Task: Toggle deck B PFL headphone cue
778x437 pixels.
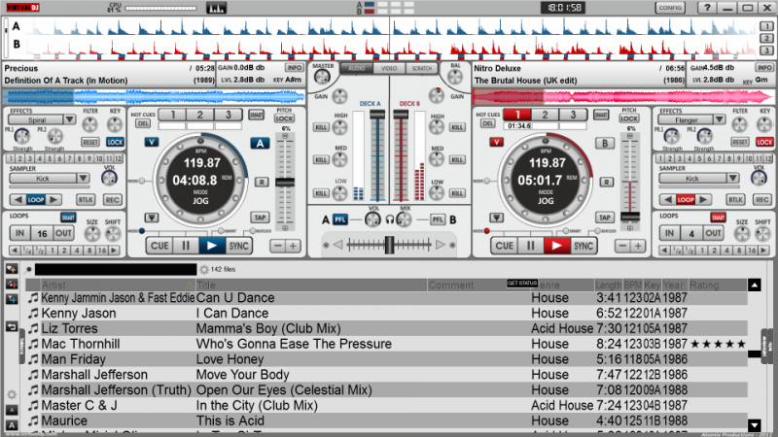Action: [437, 219]
